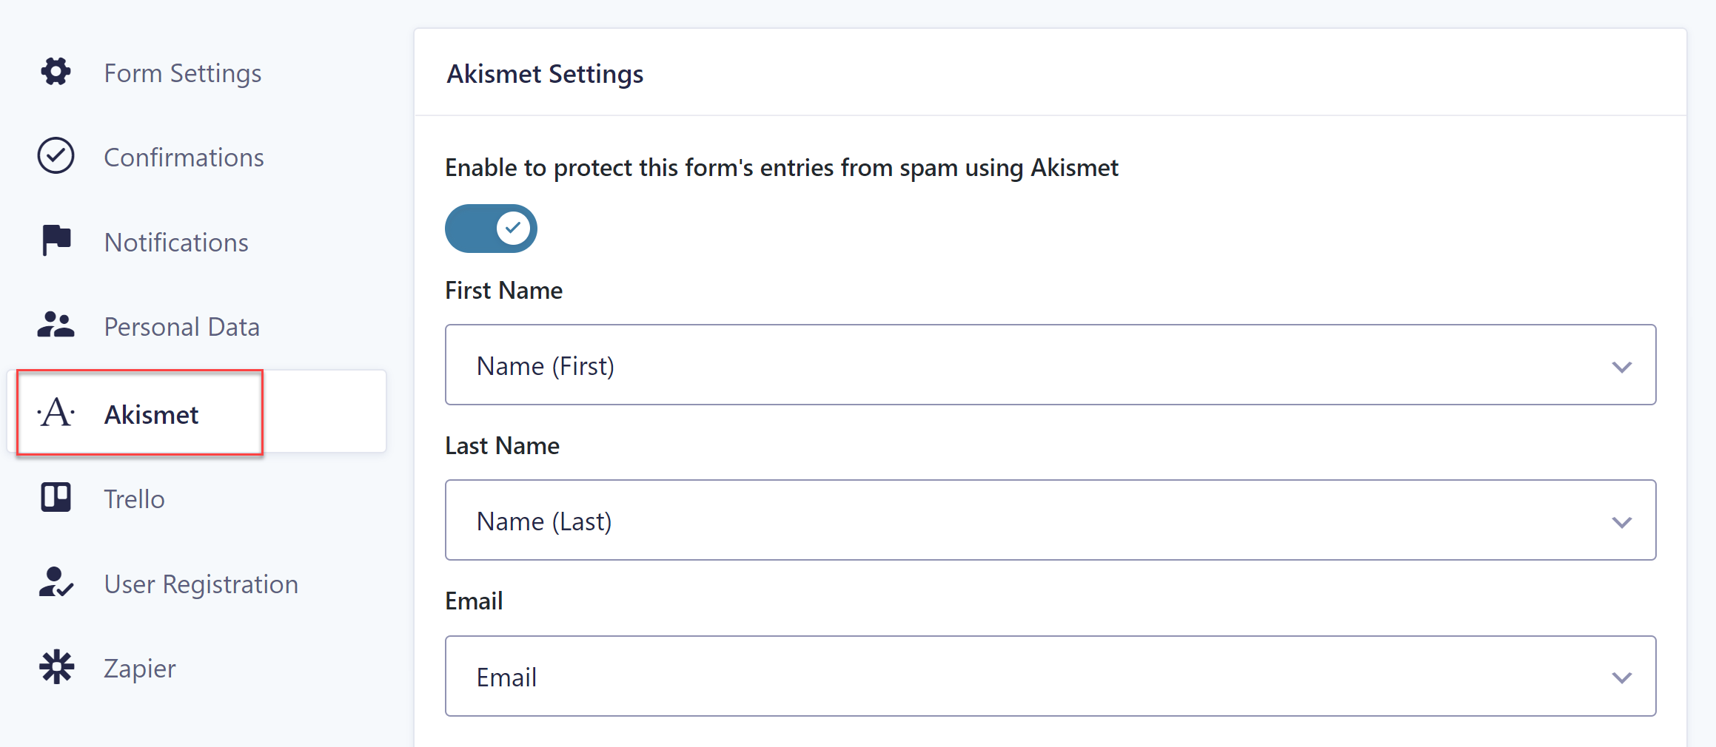Click the Personal Data people icon
Screen dimensions: 1716x747
point(56,325)
